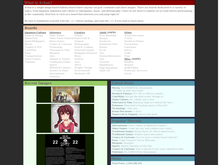Viewport: 221px width, 165px height.
Task: View the red-haired braided girl image
Action: (65, 118)
